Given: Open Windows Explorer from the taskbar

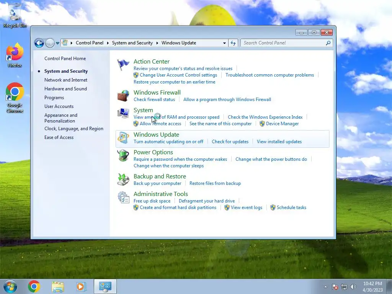Looking at the screenshot, I should point(58,286).
